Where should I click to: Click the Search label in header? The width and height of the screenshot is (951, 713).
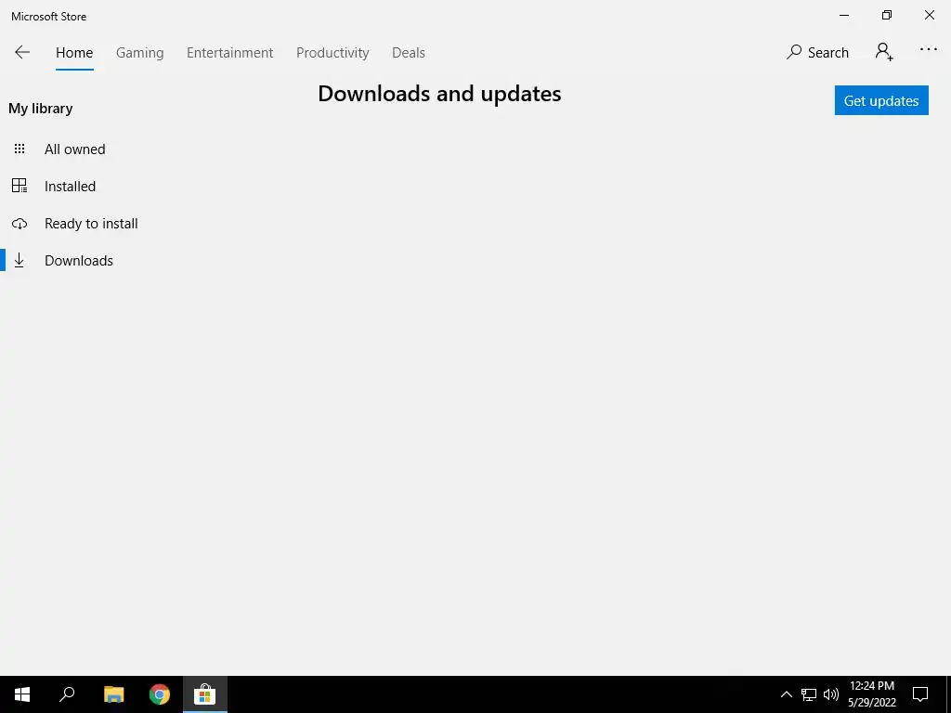coord(827,53)
